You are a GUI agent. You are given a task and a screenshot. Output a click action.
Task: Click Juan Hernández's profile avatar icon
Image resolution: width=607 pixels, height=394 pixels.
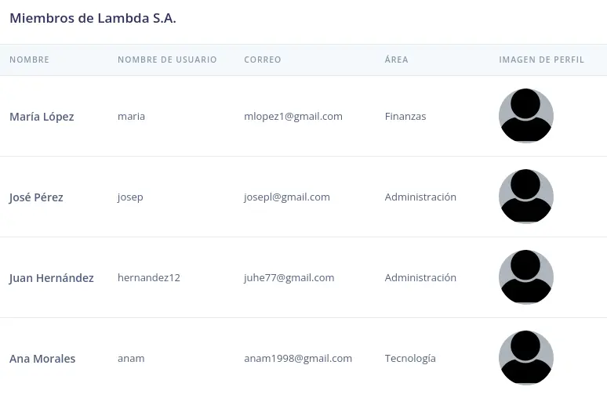point(526,277)
